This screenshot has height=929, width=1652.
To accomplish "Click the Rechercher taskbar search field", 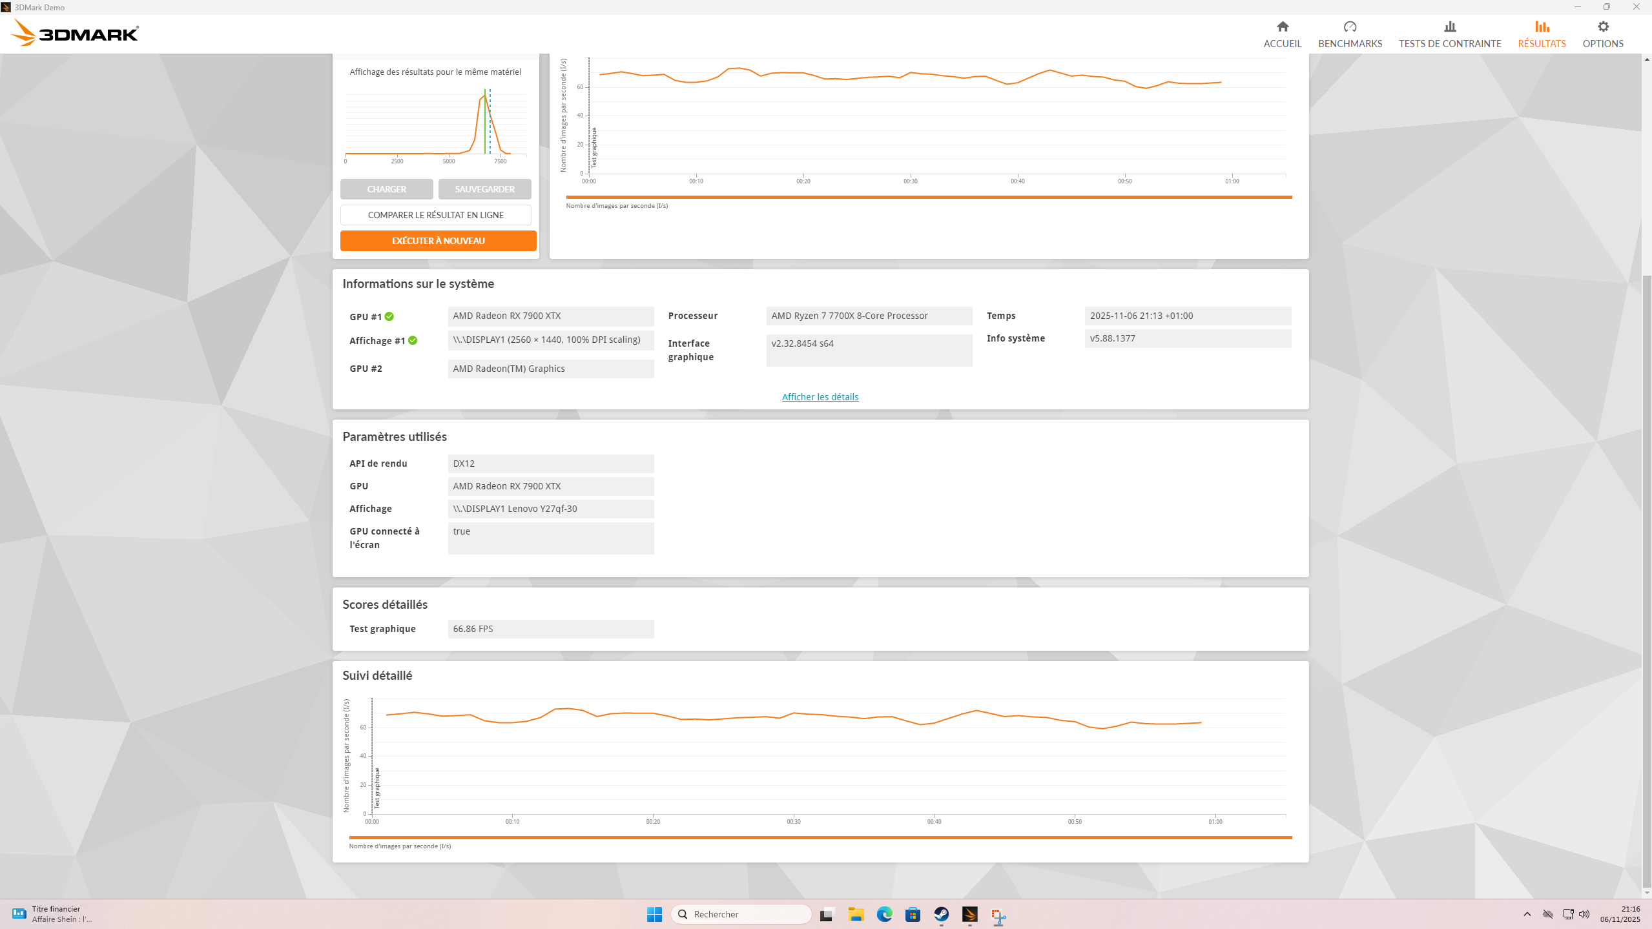I will click(x=741, y=914).
